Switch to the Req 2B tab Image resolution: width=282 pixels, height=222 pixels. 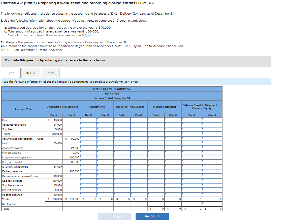click(49, 73)
